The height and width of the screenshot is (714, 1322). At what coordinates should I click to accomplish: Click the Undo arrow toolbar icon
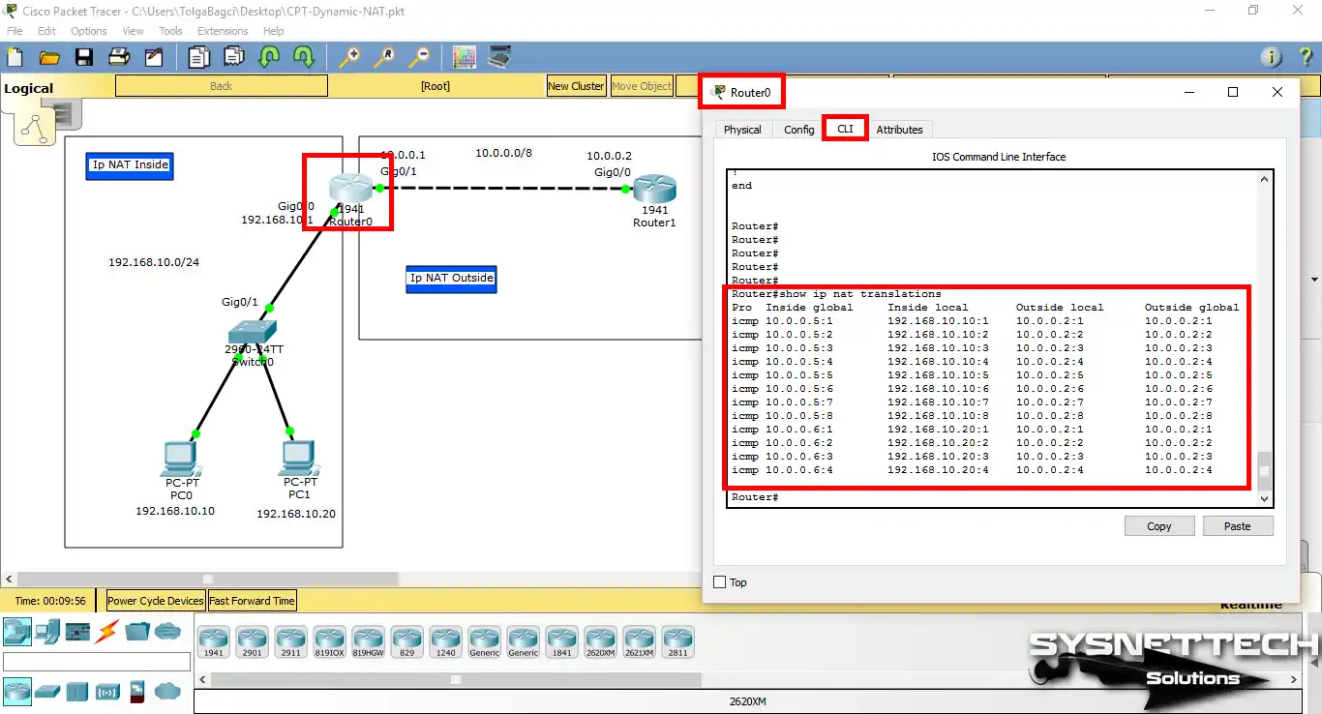click(268, 57)
